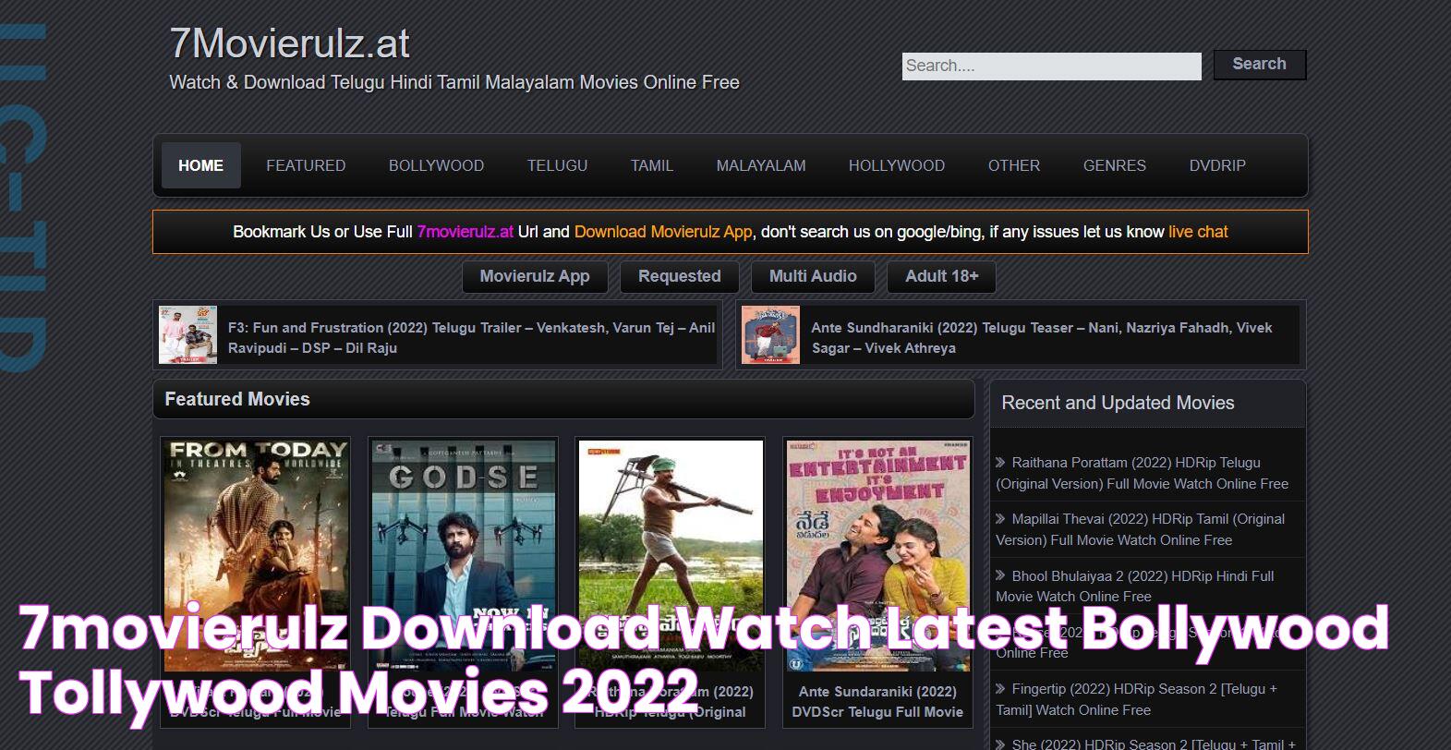
Task: Click the Featured Movies heading
Action: [237, 399]
